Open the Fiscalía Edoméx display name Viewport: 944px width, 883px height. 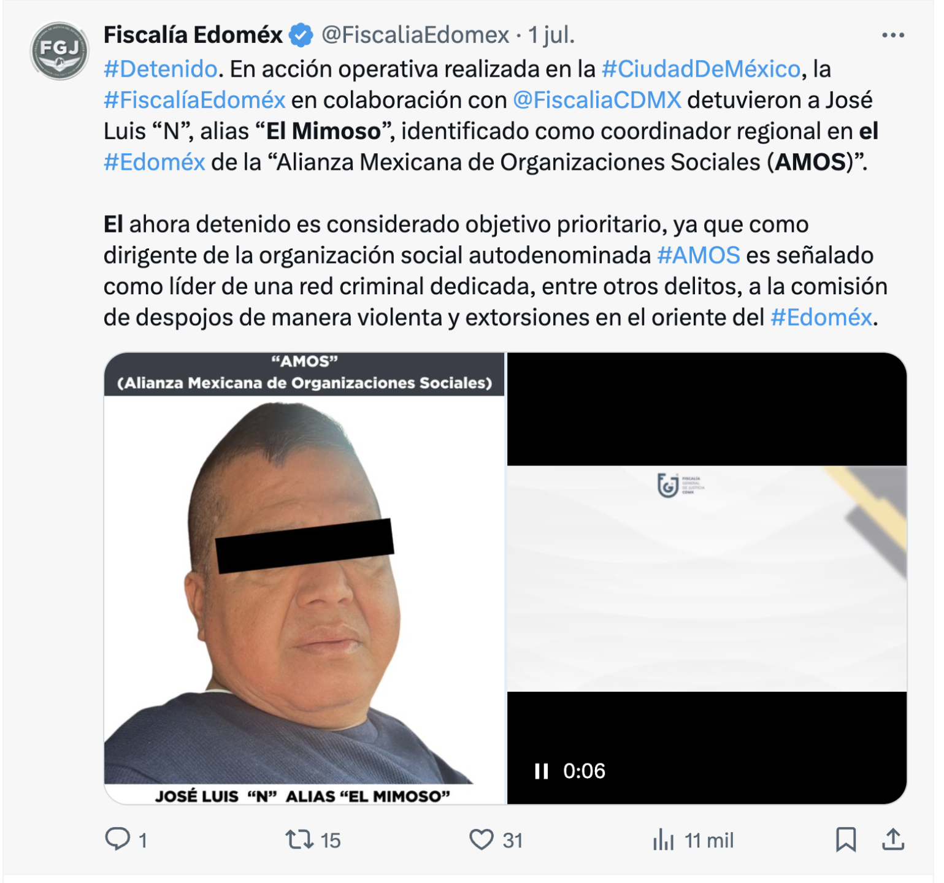click(x=193, y=36)
